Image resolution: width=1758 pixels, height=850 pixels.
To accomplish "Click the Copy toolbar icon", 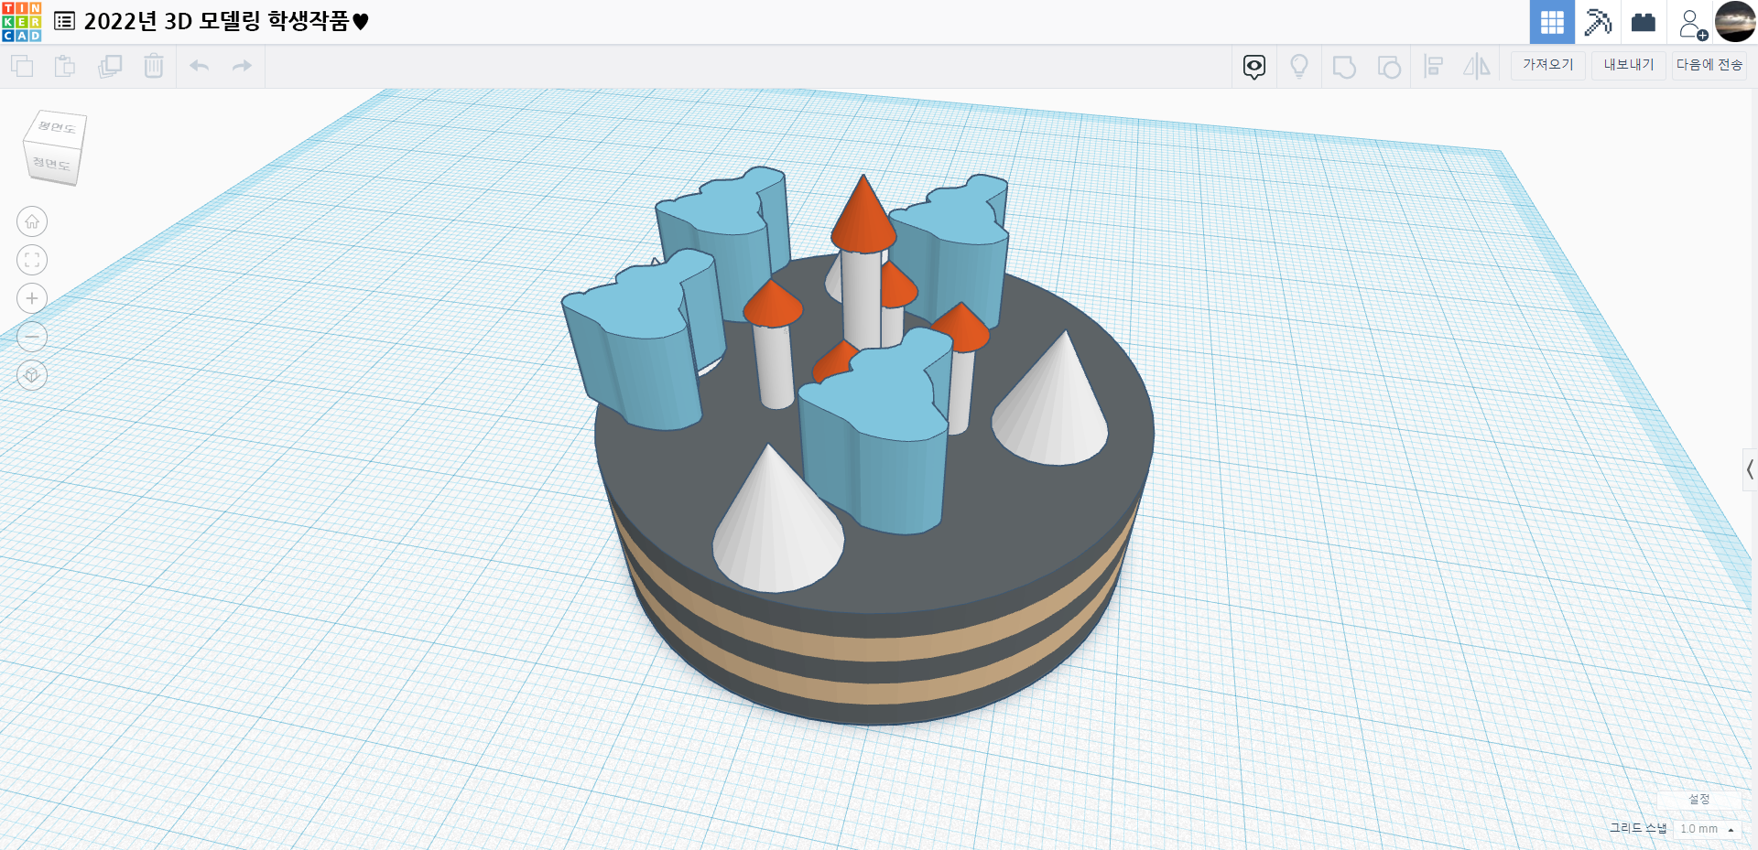I will click(x=22, y=66).
